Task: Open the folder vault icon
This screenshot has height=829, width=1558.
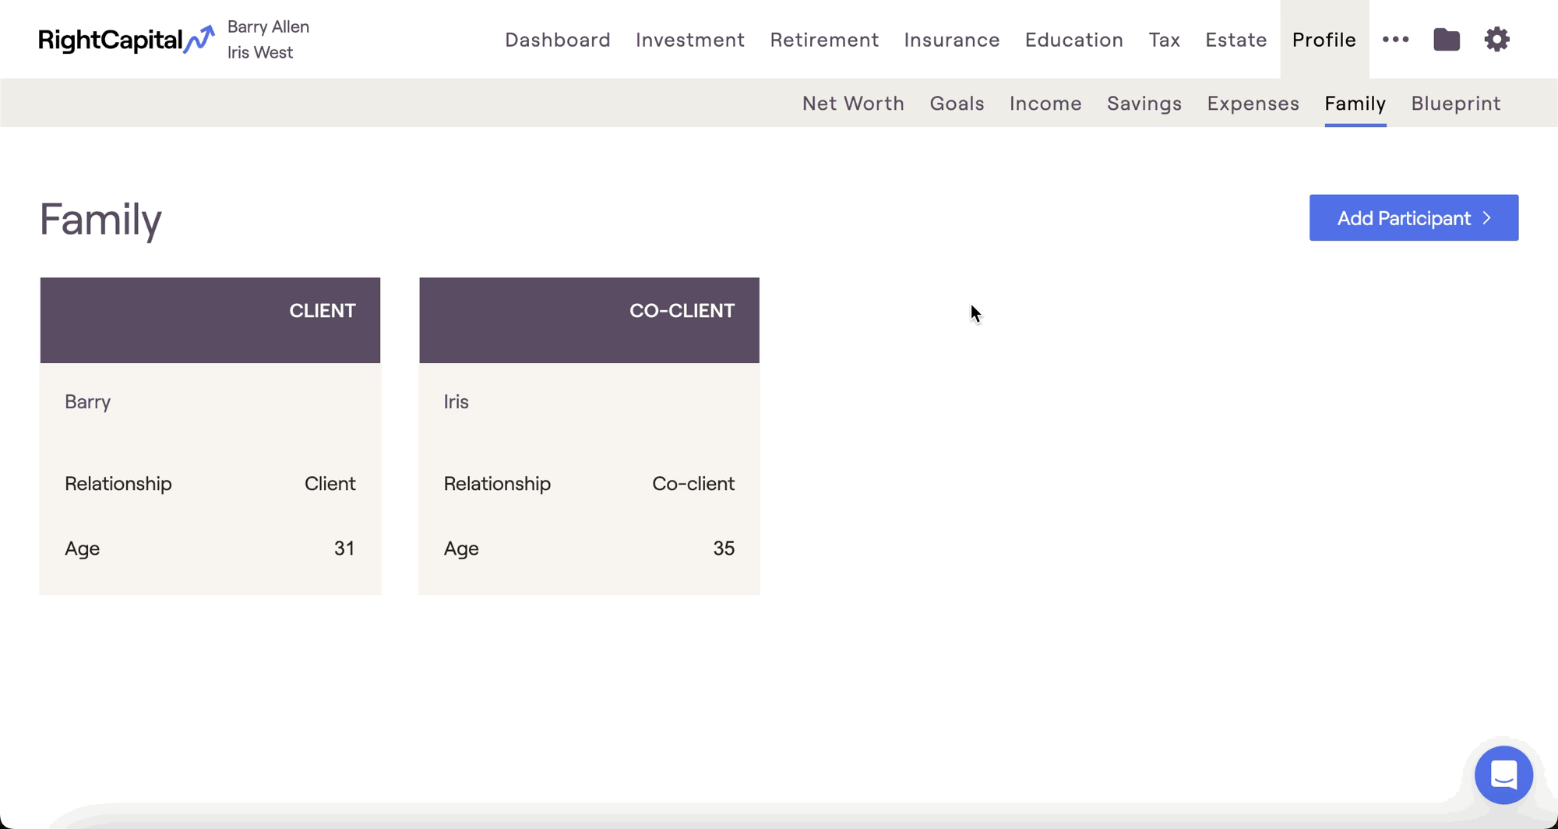Action: tap(1446, 40)
